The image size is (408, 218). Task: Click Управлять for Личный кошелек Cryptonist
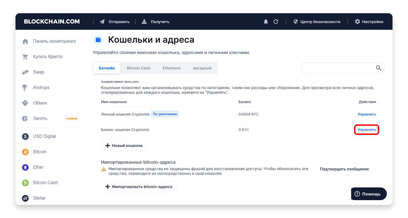point(367,114)
